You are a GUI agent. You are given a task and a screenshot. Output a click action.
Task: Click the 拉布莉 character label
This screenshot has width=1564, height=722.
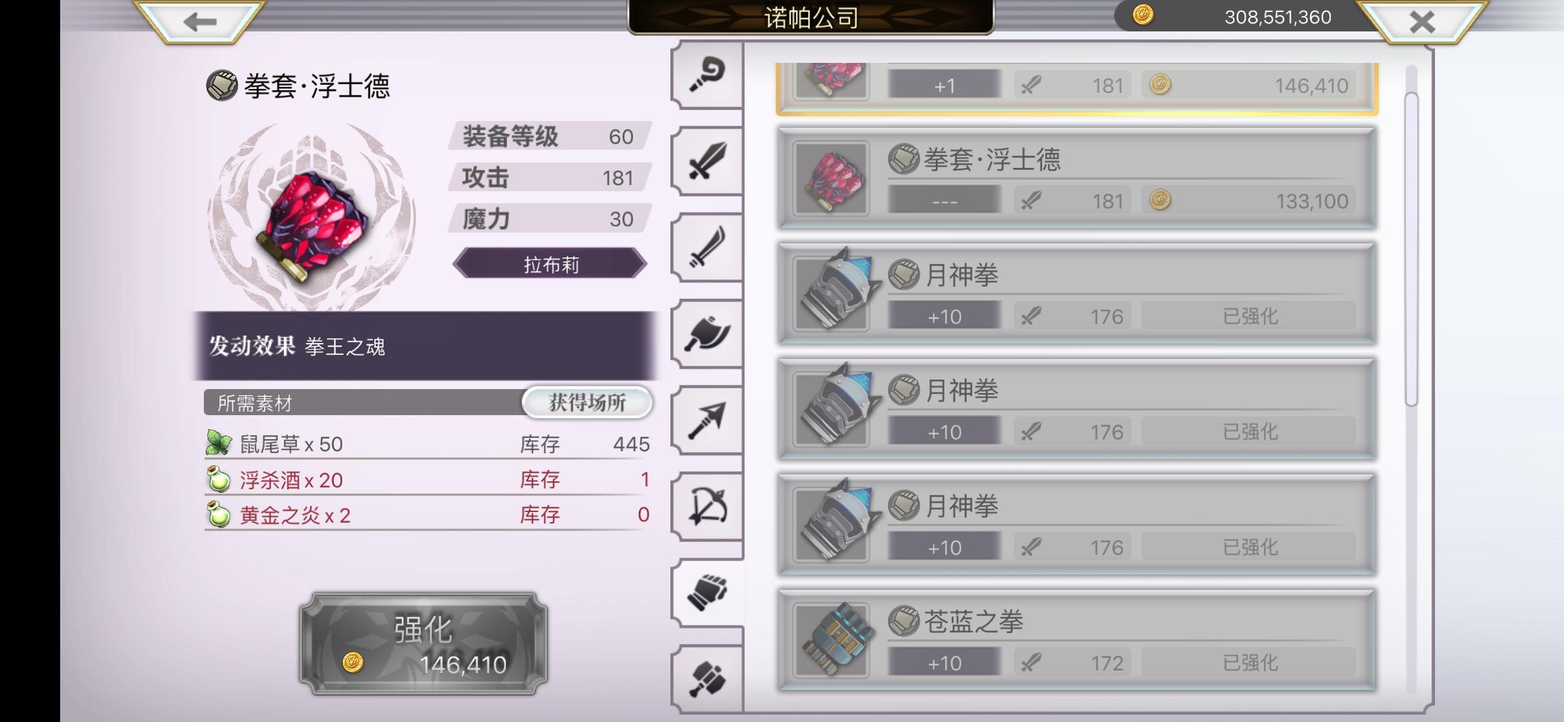pos(550,265)
